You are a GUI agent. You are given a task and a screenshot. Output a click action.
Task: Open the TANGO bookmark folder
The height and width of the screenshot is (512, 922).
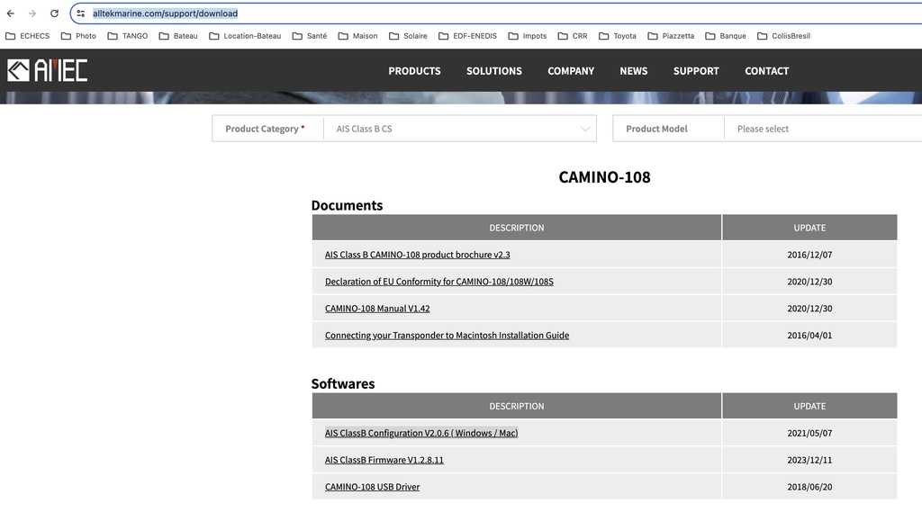point(128,36)
